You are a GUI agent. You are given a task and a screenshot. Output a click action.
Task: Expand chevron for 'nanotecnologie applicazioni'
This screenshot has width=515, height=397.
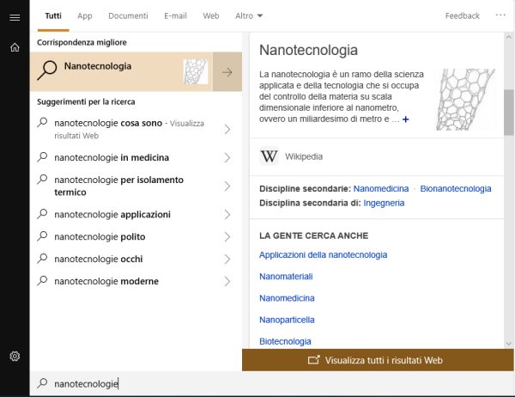(x=227, y=215)
